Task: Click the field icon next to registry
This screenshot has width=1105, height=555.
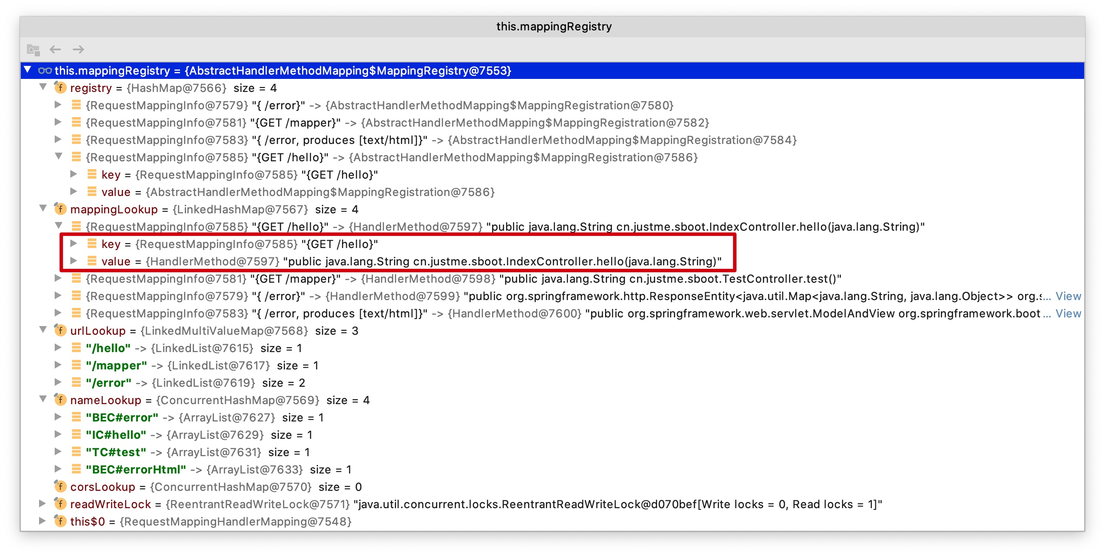Action: click(x=60, y=88)
